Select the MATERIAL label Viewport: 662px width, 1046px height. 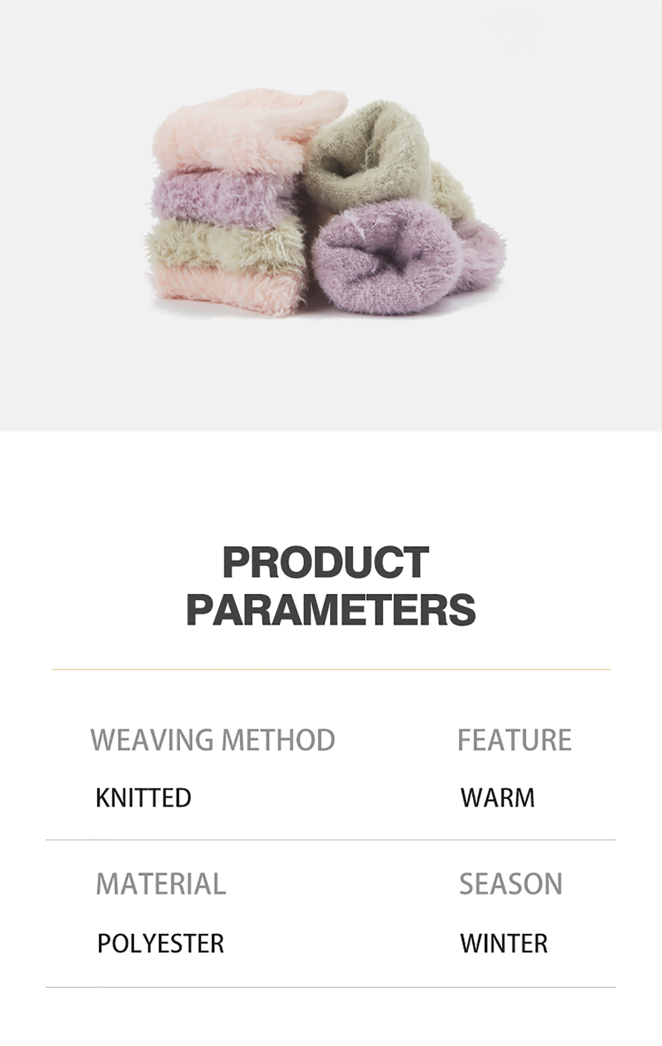click(x=161, y=884)
